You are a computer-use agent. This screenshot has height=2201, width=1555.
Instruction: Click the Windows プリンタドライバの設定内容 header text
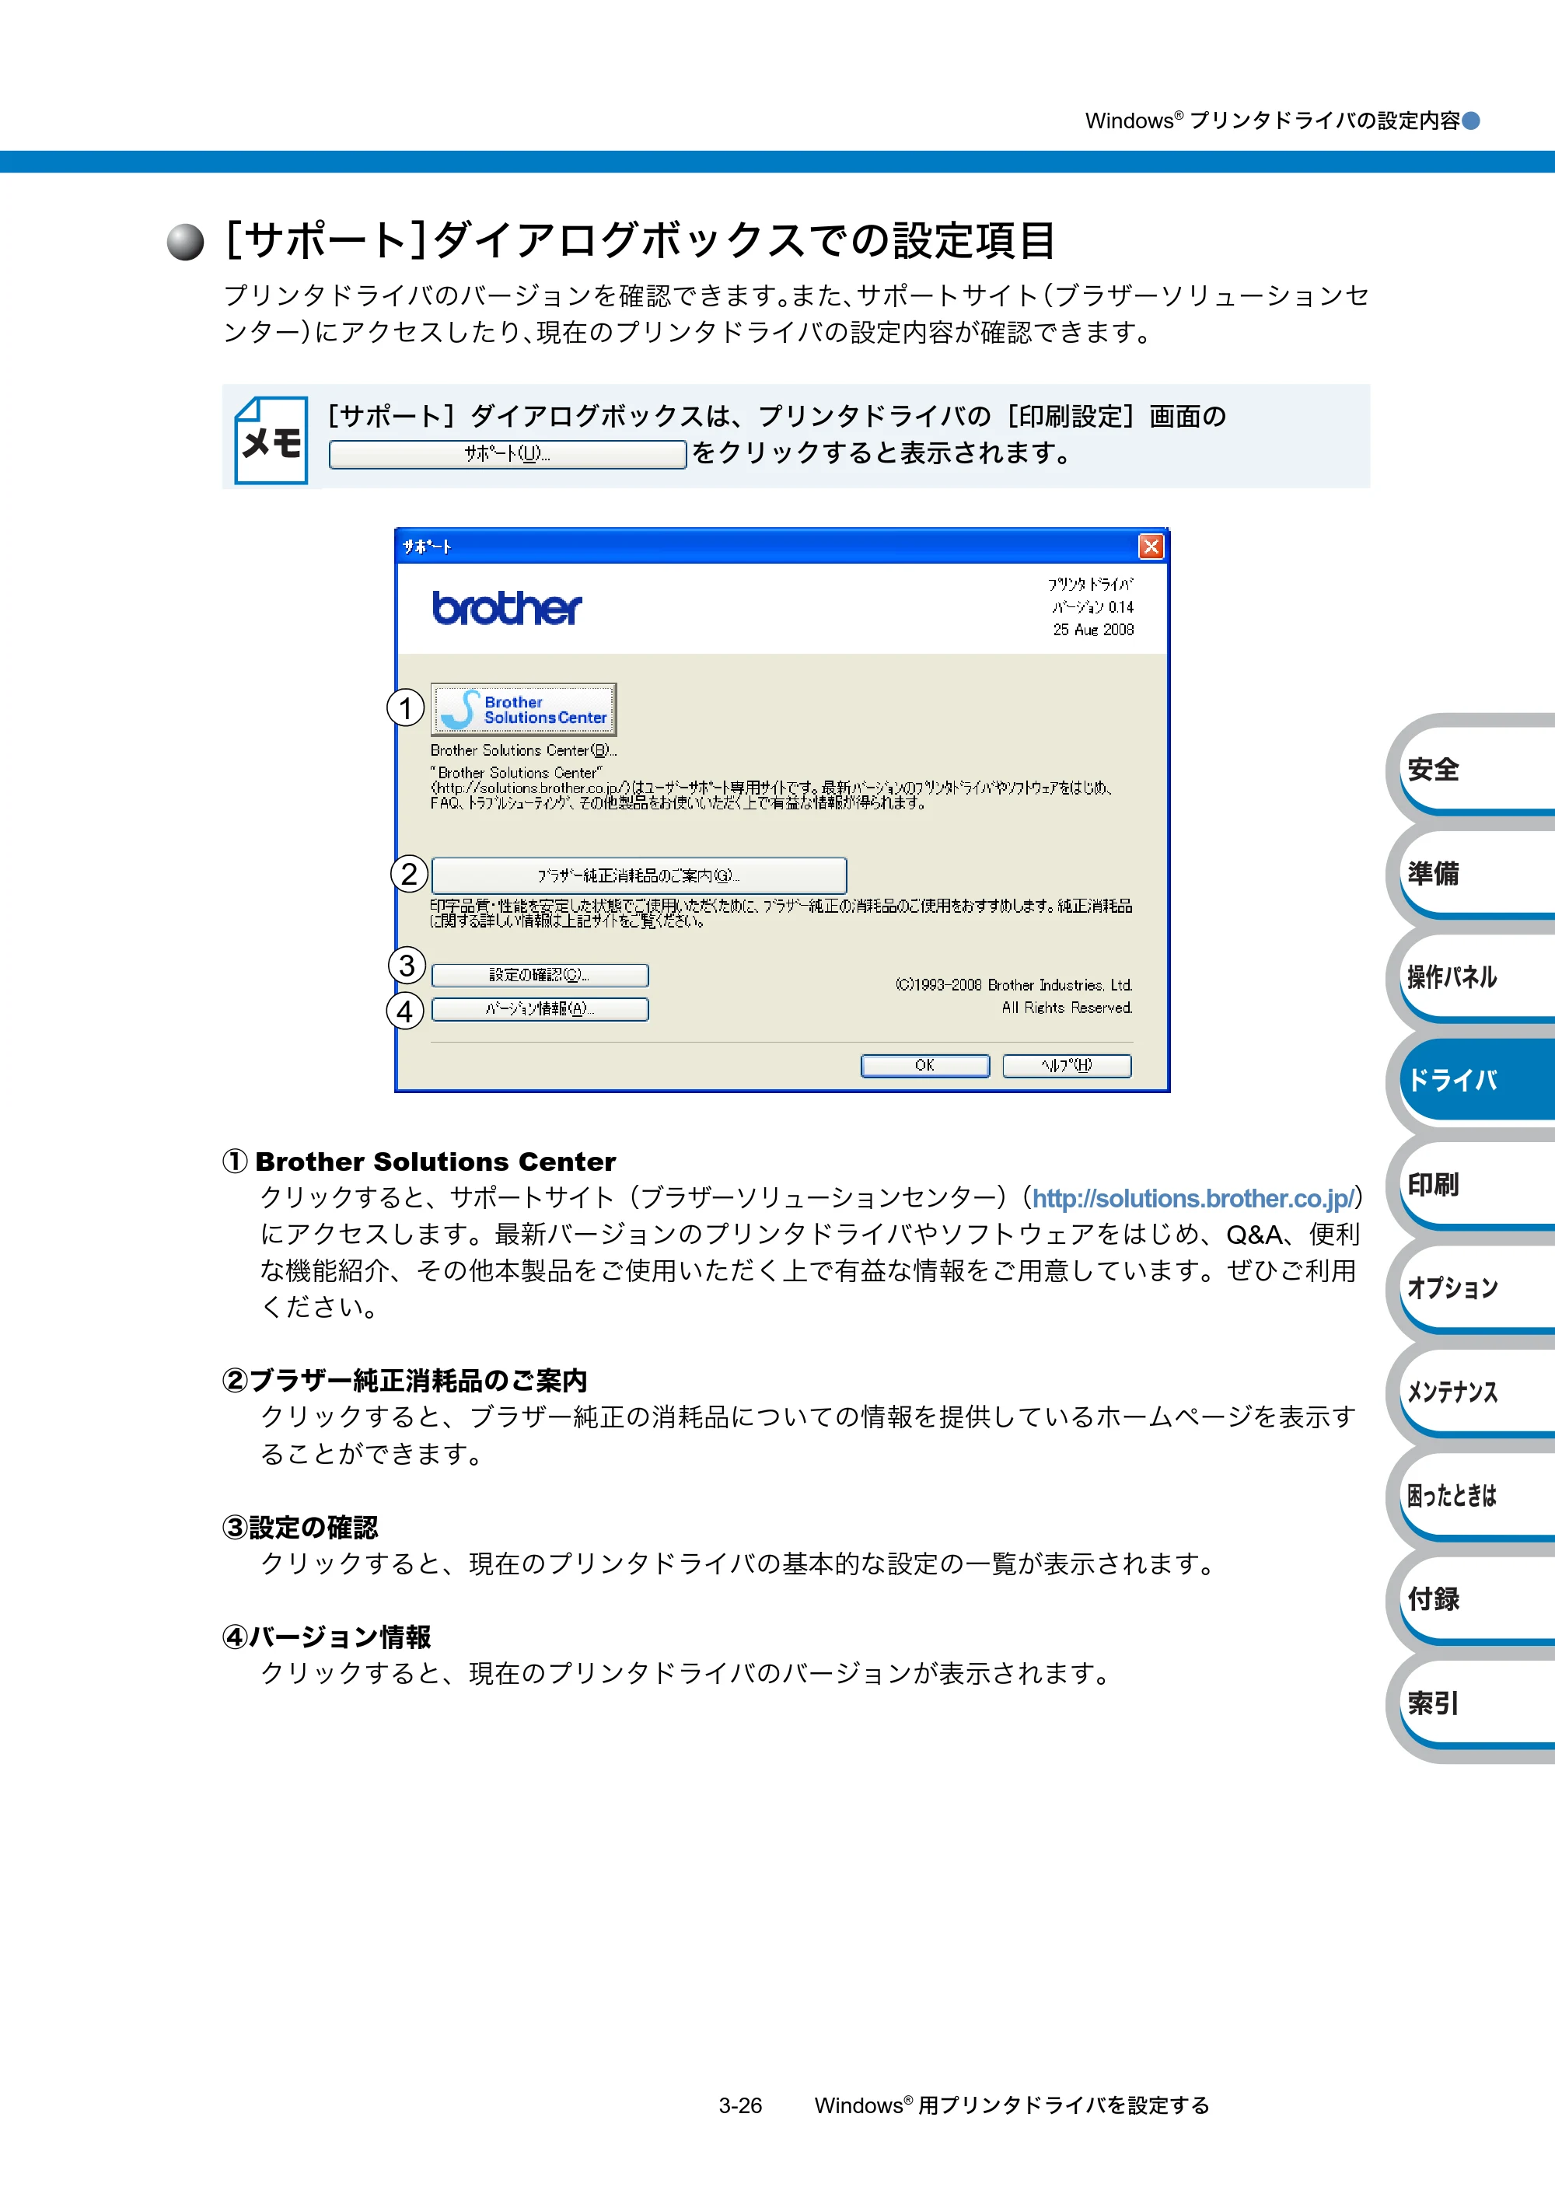pyautogui.click(x=1272, y=121)
